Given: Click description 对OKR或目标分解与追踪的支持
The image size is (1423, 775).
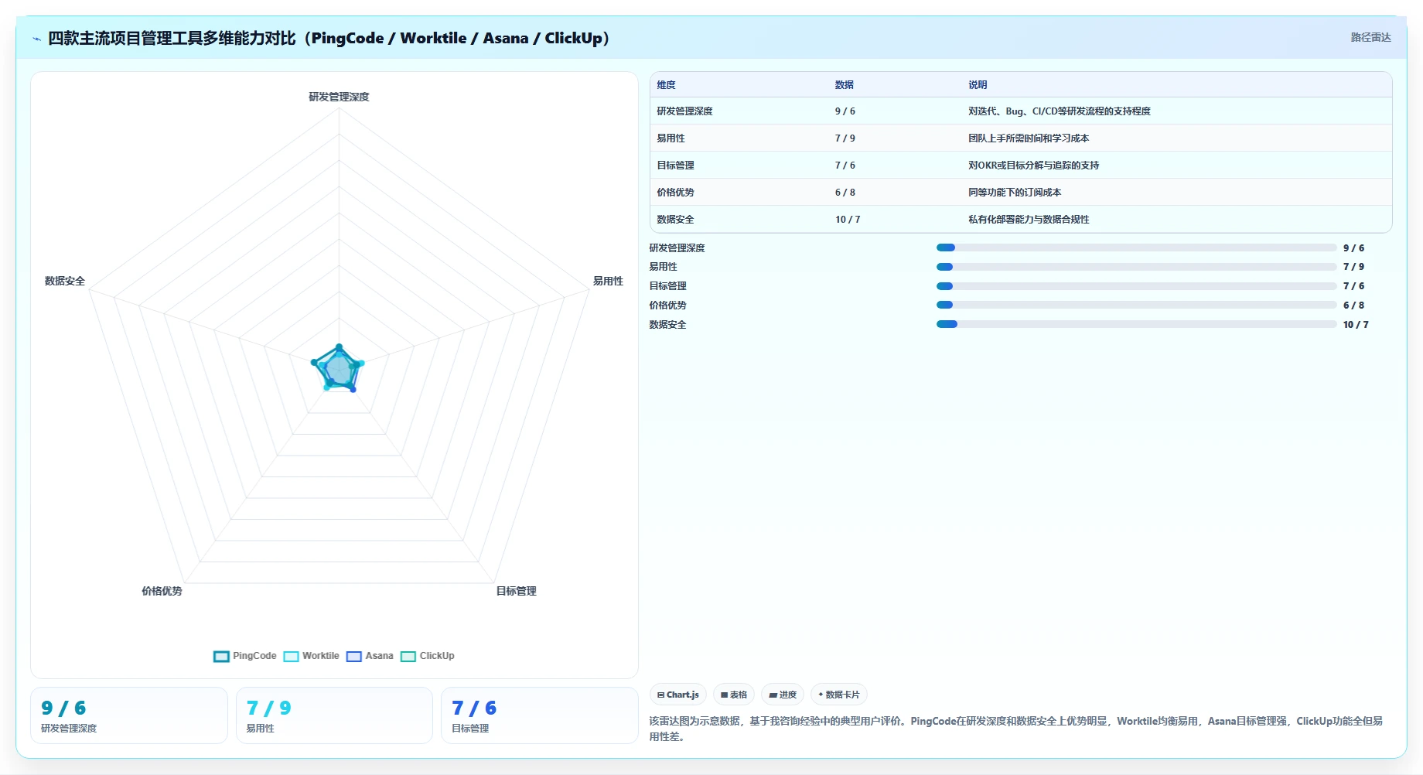Looking at the screenshot, I should coord(1034,166).
